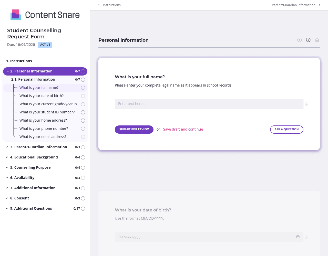Screen dimensions: 328x256
Task: Click the Student Counselling Request Form title
Action: tap(34, 34)
